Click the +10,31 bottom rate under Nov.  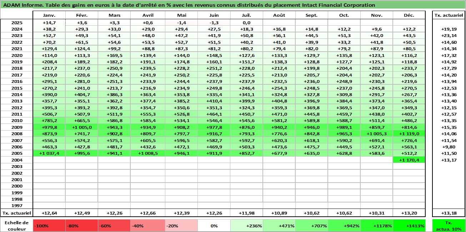coord(377,213)
